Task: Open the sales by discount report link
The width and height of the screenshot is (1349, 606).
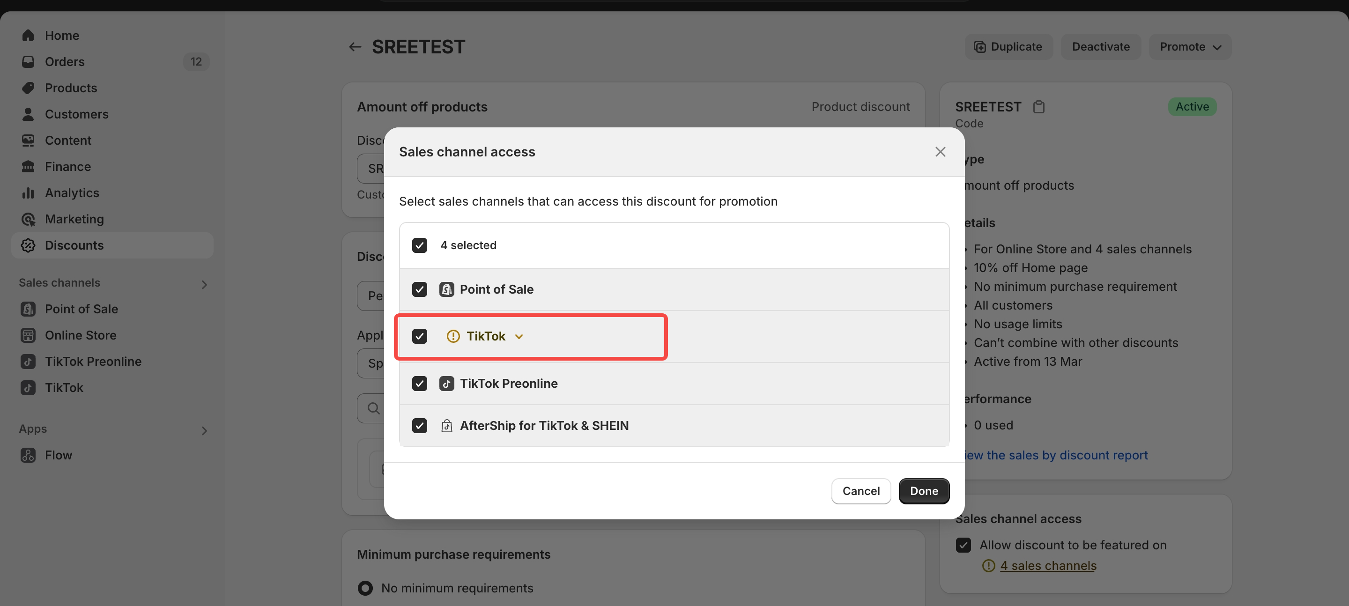Action: click(1055, 455)
